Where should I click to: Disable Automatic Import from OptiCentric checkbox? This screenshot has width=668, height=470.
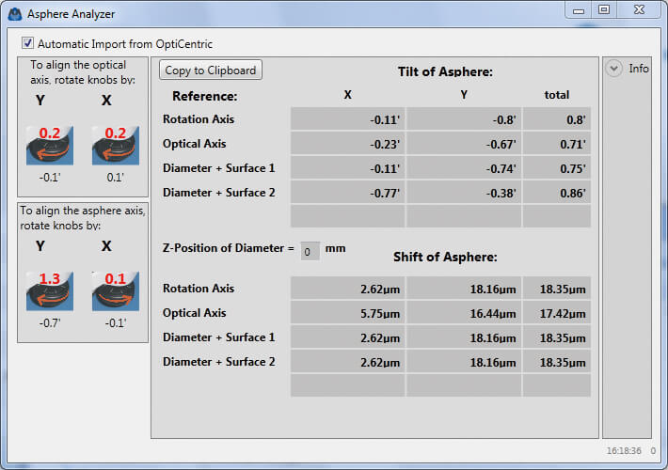pyautogui.click(x=28, y=43)
